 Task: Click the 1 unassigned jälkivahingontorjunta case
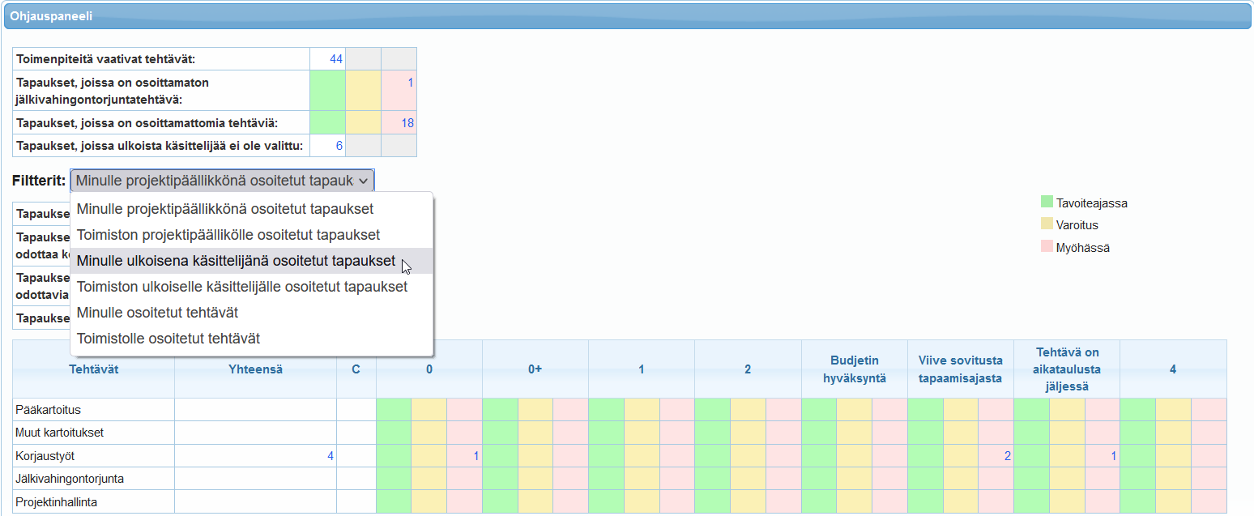[x=411, y=83]
